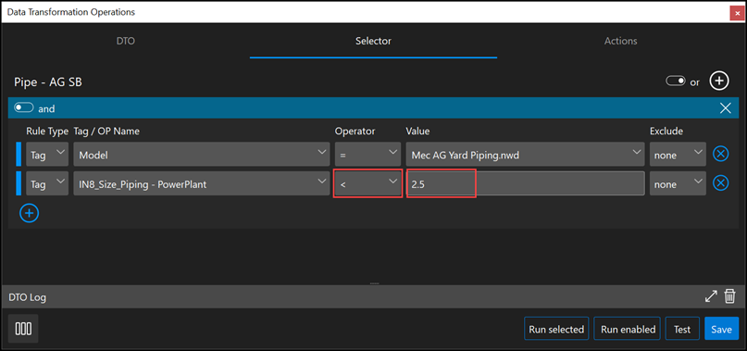
Task: Click the Test button
Action: pyautogui.click(x=682, y=329)
